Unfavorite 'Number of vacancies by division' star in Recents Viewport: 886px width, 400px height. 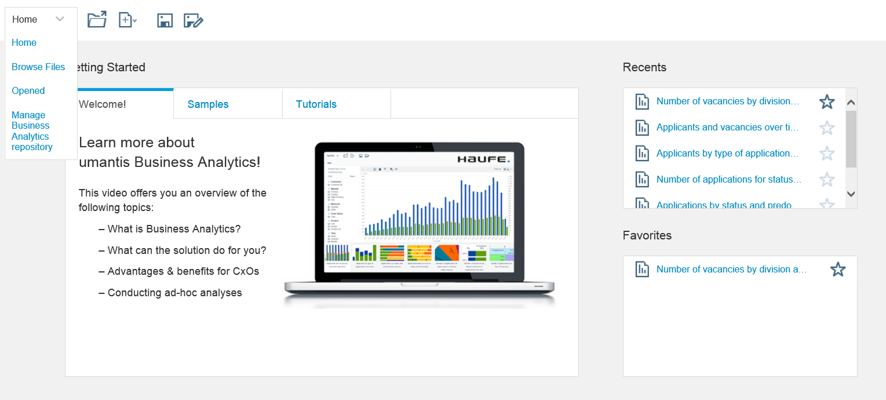(x=827, y=102)
